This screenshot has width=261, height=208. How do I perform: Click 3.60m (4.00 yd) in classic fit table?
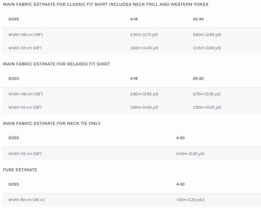point(144,48)
